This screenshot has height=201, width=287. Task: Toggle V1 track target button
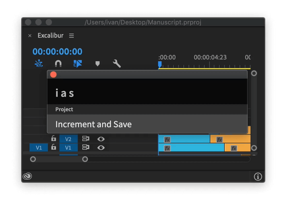pyautogui.click(x=69, y=148)
